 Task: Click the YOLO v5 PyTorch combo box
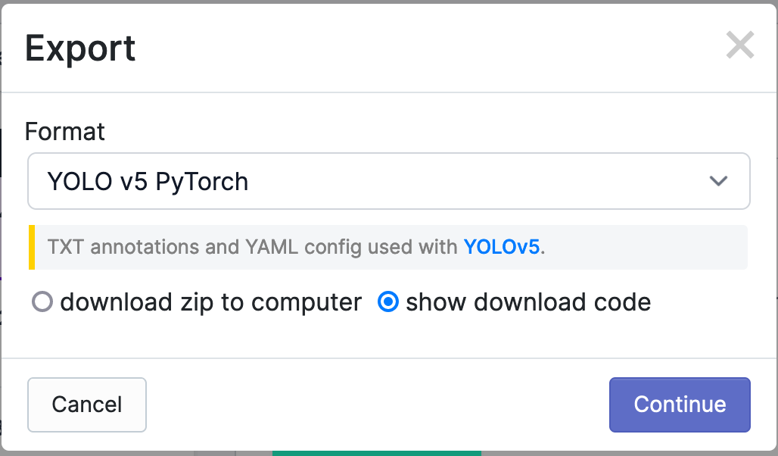(388, 181)
